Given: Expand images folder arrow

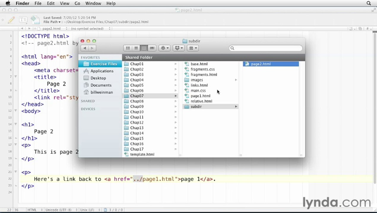Looking at the screenshot, I should pyautogui.click(x=236, y=80).
